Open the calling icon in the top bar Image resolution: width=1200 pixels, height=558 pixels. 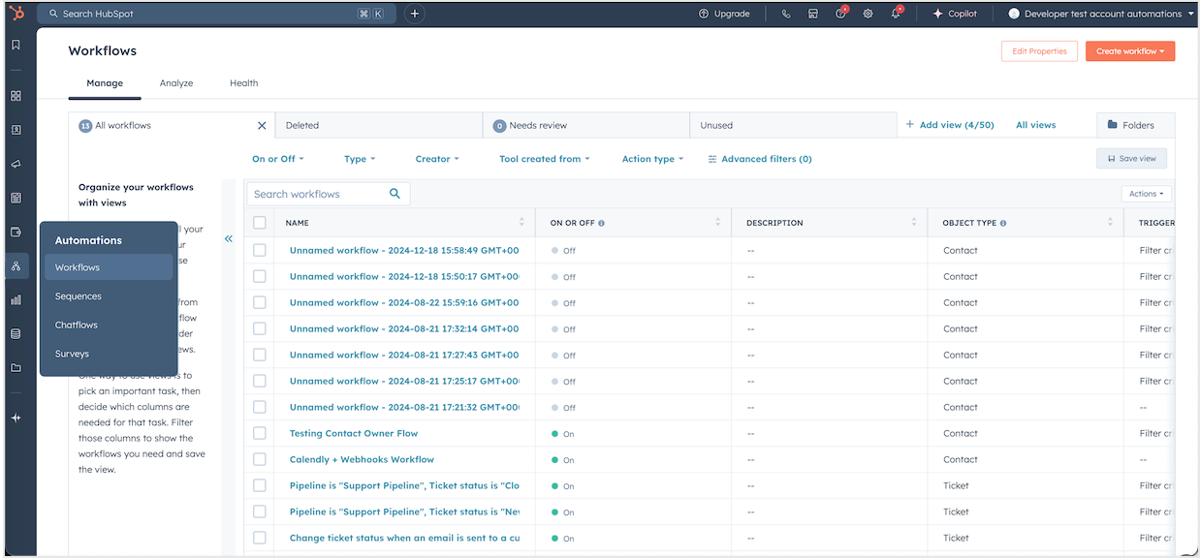click(786, 13)
